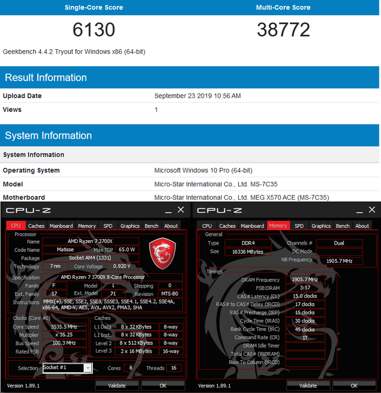
Task: Click memory Size field 16336 MBytes
Action: coord(248,252)
